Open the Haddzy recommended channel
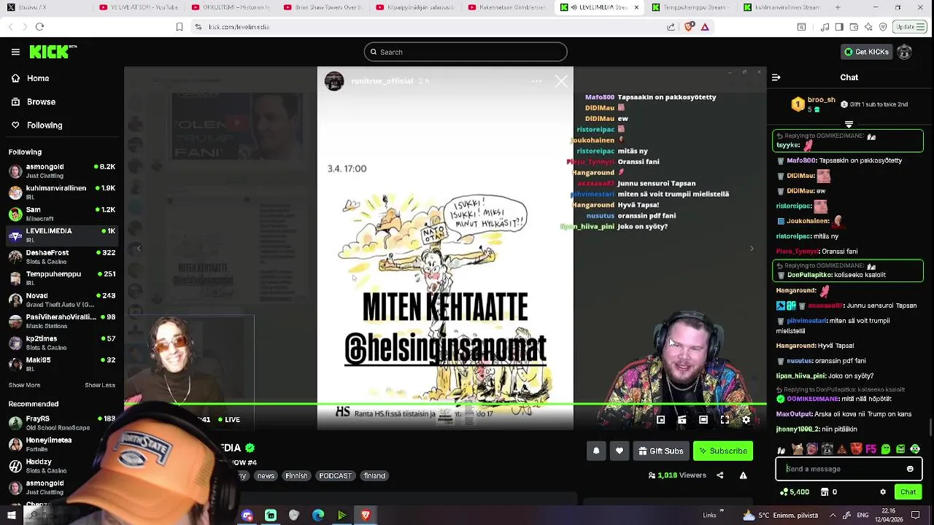Viewport: 934px width, 525px height. [x=61, y=466]
